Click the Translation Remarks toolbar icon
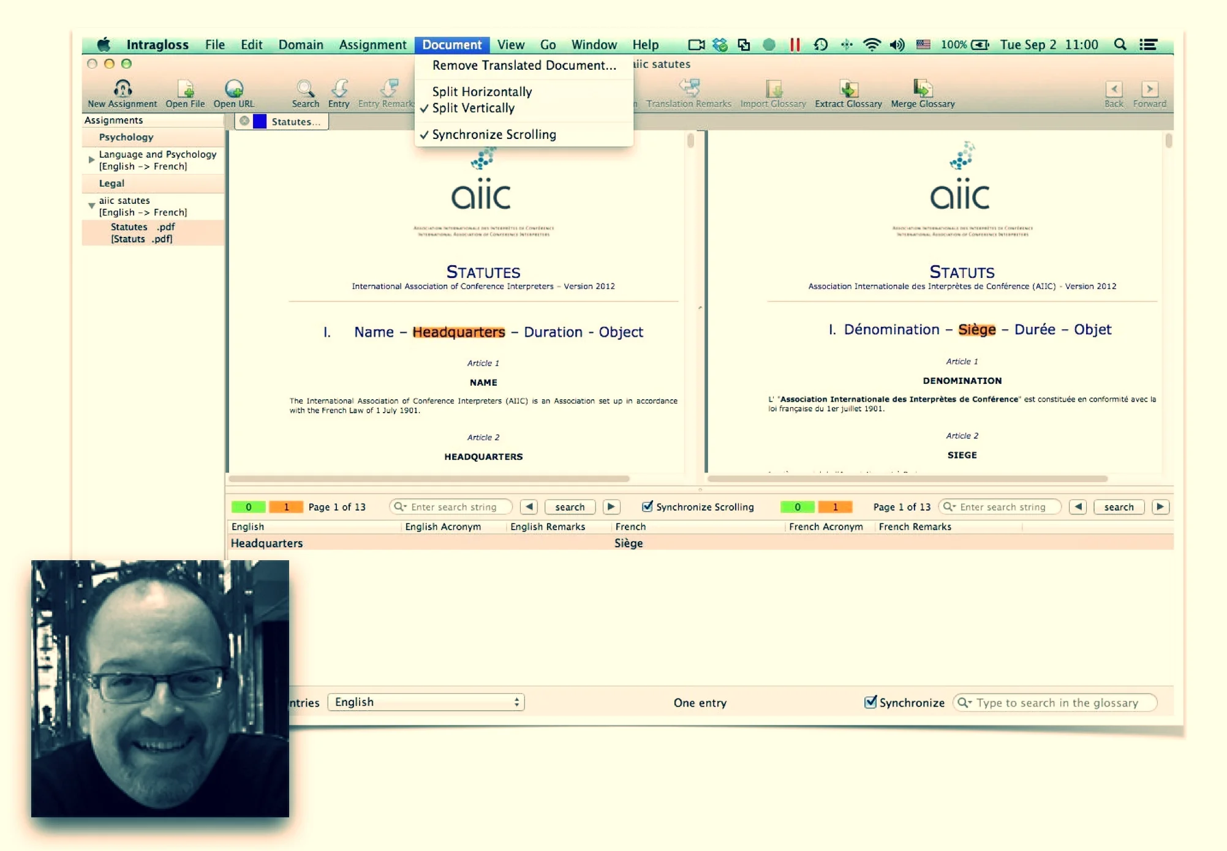The height and width of the screenshot is (851, 1227). pos(689,88)
